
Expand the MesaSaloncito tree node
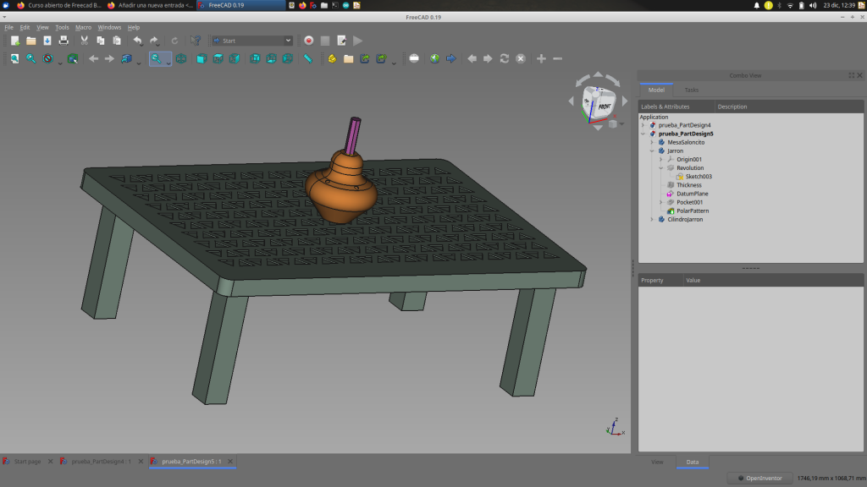pos(652,142)
